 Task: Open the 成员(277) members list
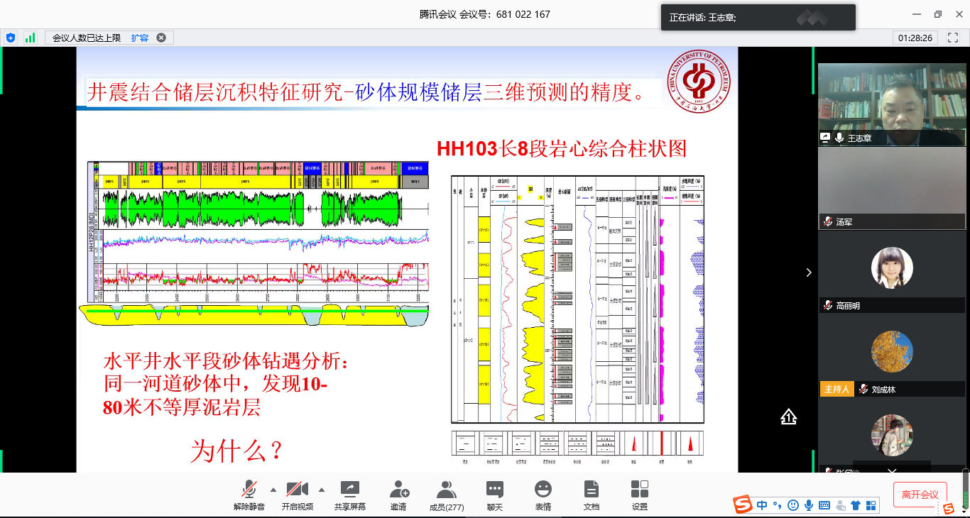coord(447,495)
